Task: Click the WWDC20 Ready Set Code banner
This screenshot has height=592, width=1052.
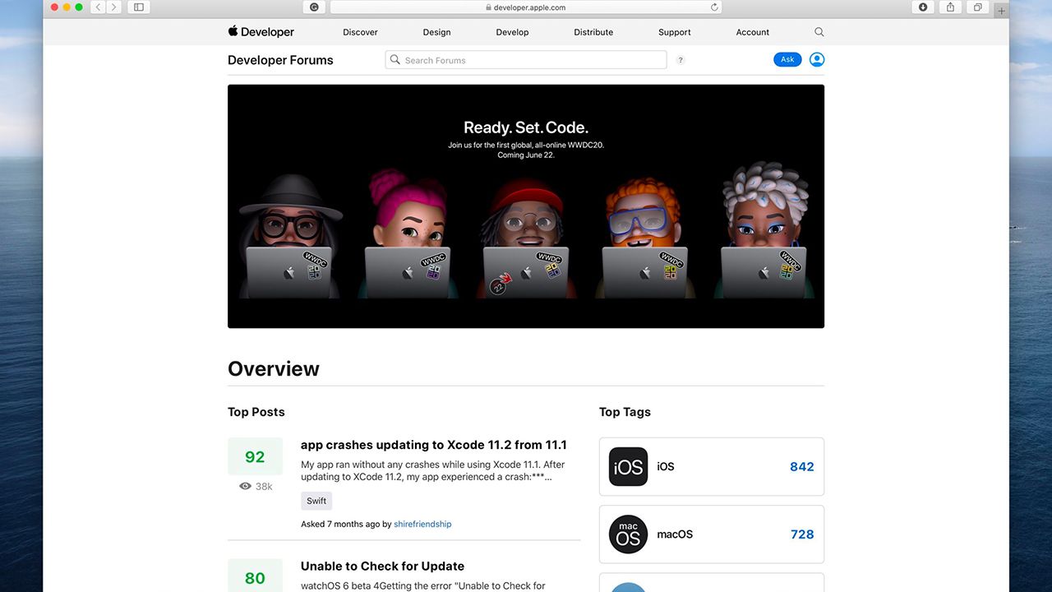Action: coord(526,206)
